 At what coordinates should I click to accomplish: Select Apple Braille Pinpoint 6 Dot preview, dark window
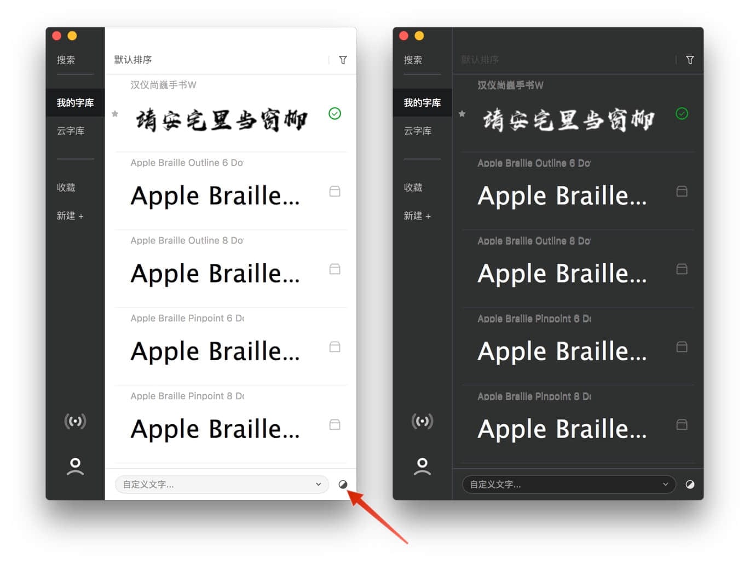pyautogui.click(x=562, y=351)
